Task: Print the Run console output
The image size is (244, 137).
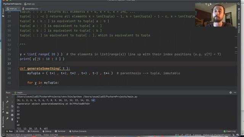Action: [x=12, y=115]
